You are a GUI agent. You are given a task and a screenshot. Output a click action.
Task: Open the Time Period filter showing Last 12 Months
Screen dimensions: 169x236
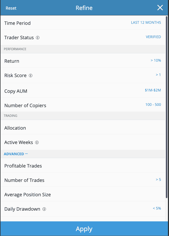click(x=83, y=22)
